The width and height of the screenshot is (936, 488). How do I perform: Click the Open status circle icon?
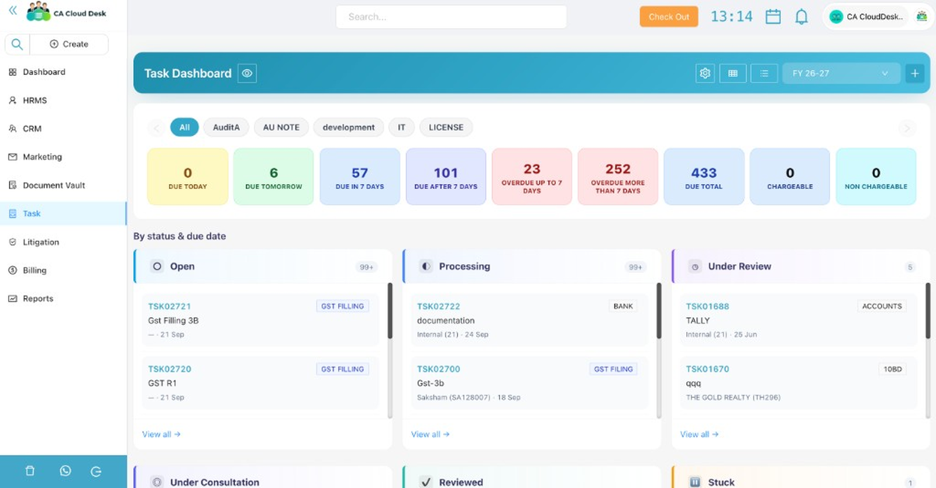pyautogui.click(x=157, y=267)
